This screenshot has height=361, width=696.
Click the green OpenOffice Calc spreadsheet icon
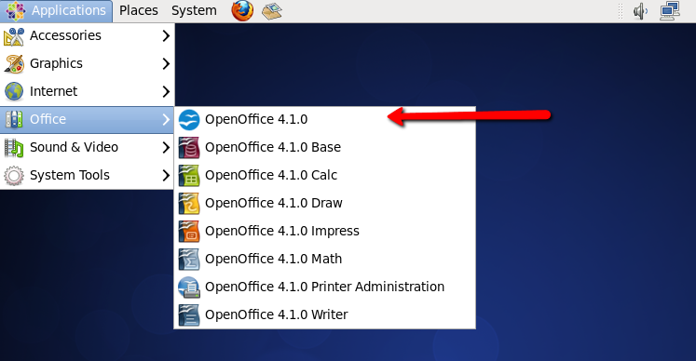point(189,176)
